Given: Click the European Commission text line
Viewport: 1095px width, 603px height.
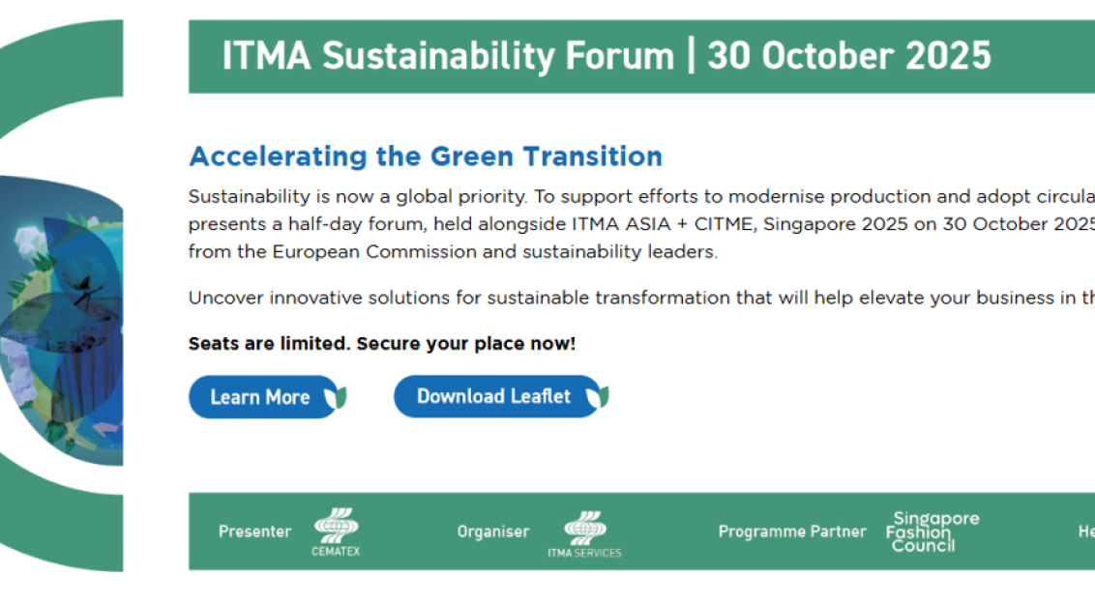Looking at the screenshot, I should coord(453,252).
